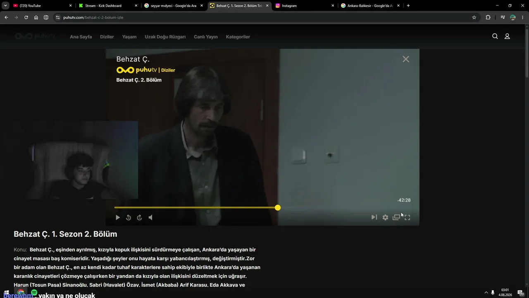Click the -42:28 remaining time display
529x298 pixels.
point(404,200)
